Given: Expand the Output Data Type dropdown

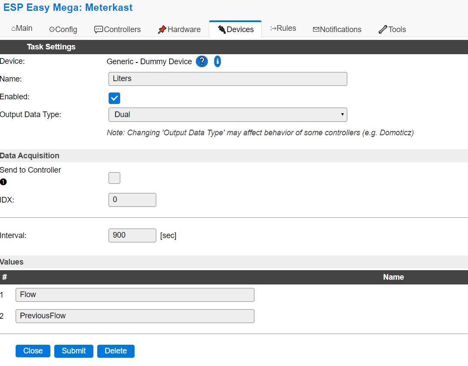Looking at the screenshot, I should click(x=228, y=115).
